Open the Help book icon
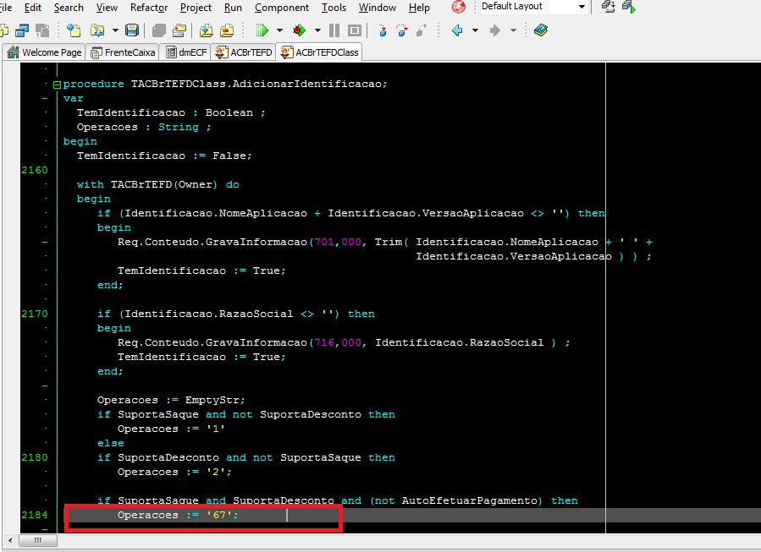Viewport: 761px width, 552px height. (x=541, y=30)
